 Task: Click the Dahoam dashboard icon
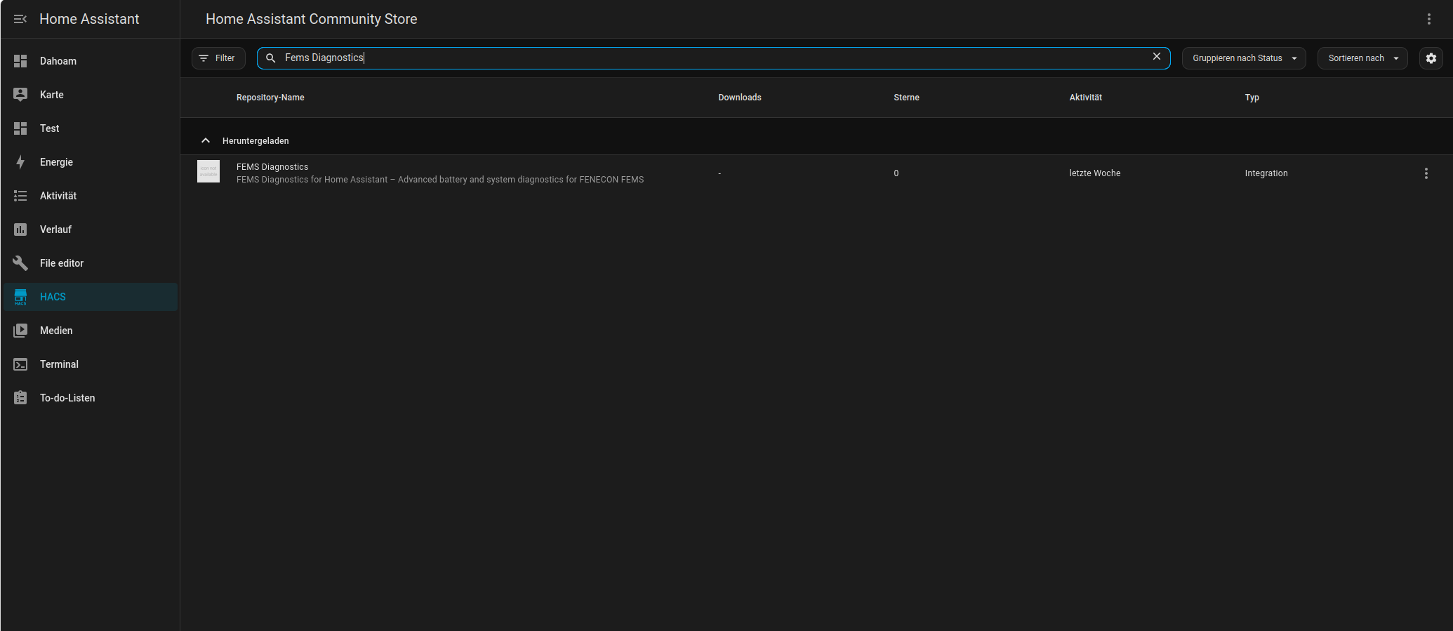pyautogui.click(x=20, y=61)
